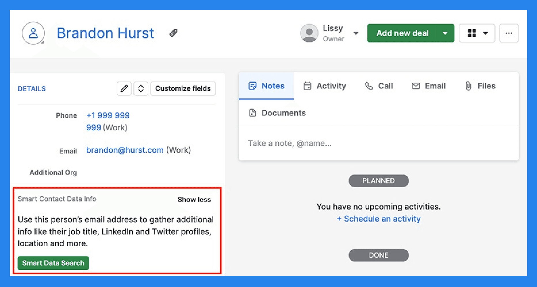The height and width of the screenshot is (287, 537).
Task: Open the three-dots more options menu
Action: click(x=509, y=33)
